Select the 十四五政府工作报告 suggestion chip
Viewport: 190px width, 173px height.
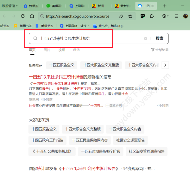(x=47, y=140)
